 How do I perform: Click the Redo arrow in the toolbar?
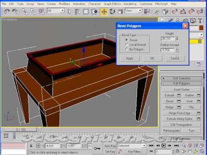click(15, 11)
